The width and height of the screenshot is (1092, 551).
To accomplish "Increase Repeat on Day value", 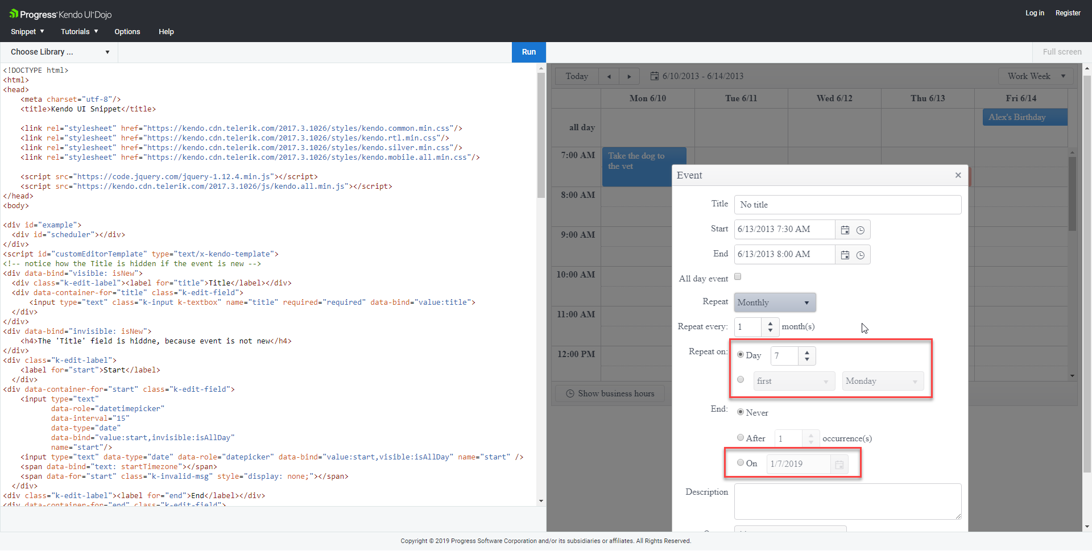I will [807, 352].
